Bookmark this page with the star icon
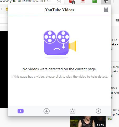Screen dimensions: 119x127 click(x=59, y=1)
